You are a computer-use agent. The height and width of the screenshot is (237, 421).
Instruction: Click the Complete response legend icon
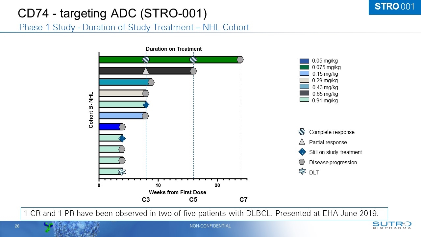(302, 132)
